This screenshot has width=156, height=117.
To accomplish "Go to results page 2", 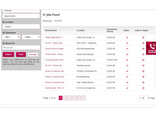I will (65, 98).
